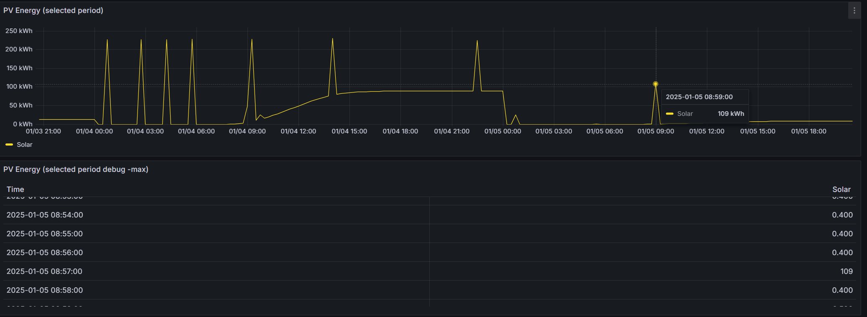
Task: Click the 0.400 value in the 08:58:00 row
Action: point(842,290)
